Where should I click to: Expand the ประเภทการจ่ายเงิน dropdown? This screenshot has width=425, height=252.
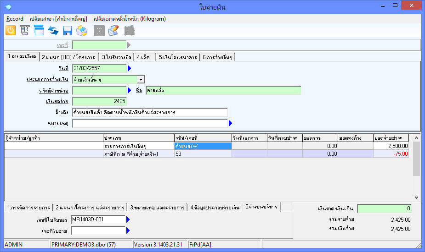(141, 80)
